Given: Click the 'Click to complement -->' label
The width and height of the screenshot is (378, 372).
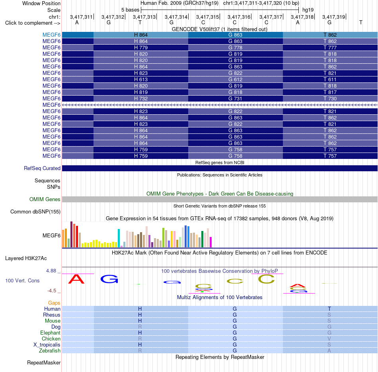Looking at the screenshot, I should point(33,23).
